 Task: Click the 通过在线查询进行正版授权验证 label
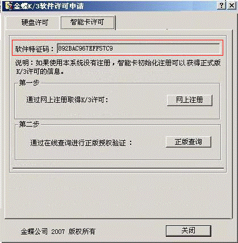(81, 143)
